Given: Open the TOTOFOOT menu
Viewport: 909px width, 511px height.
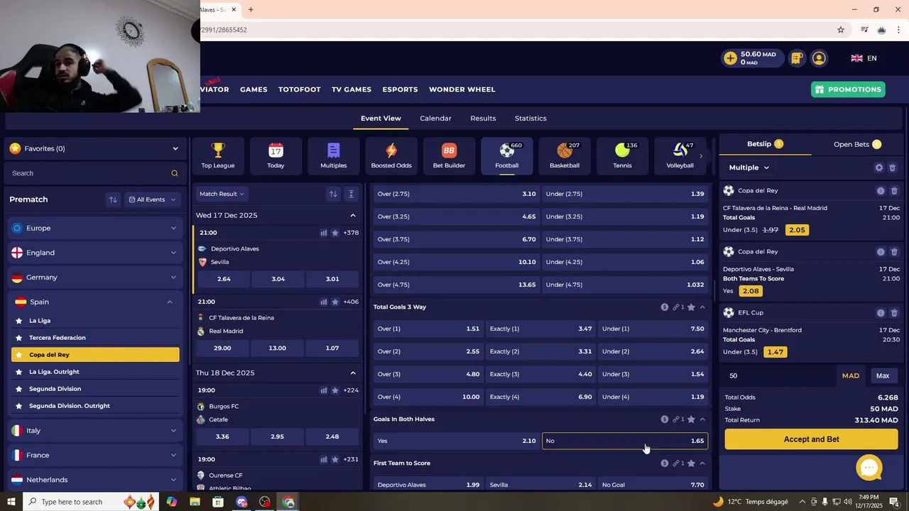Looking at the screenshot, I should pos(300,89).
